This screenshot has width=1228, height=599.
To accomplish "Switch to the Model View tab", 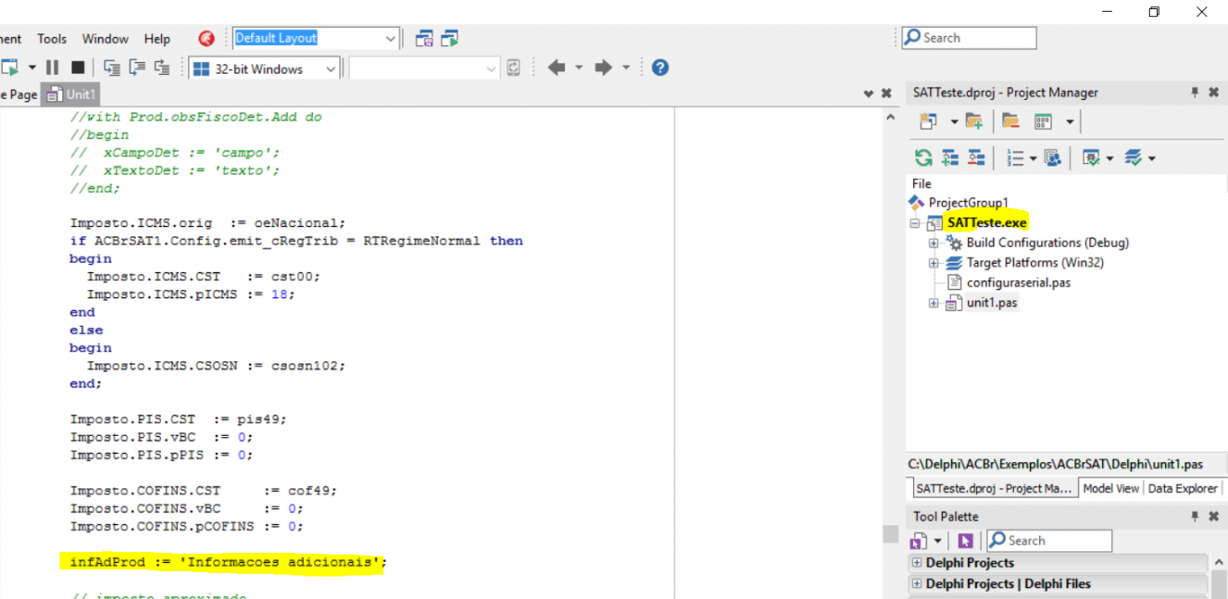I will (x=1110, y=488).
